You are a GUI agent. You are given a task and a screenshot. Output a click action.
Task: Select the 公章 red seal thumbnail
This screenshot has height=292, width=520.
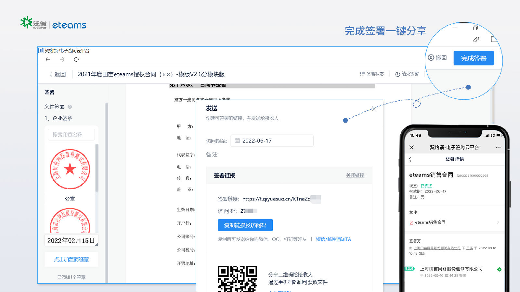tap(70, 169)
